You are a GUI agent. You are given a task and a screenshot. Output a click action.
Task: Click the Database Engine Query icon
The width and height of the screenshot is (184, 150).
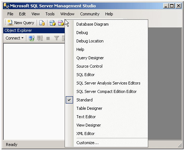click(42, 23)
